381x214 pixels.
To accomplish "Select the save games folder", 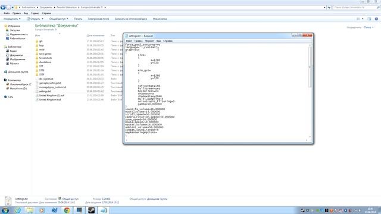I will pos(45,54).
